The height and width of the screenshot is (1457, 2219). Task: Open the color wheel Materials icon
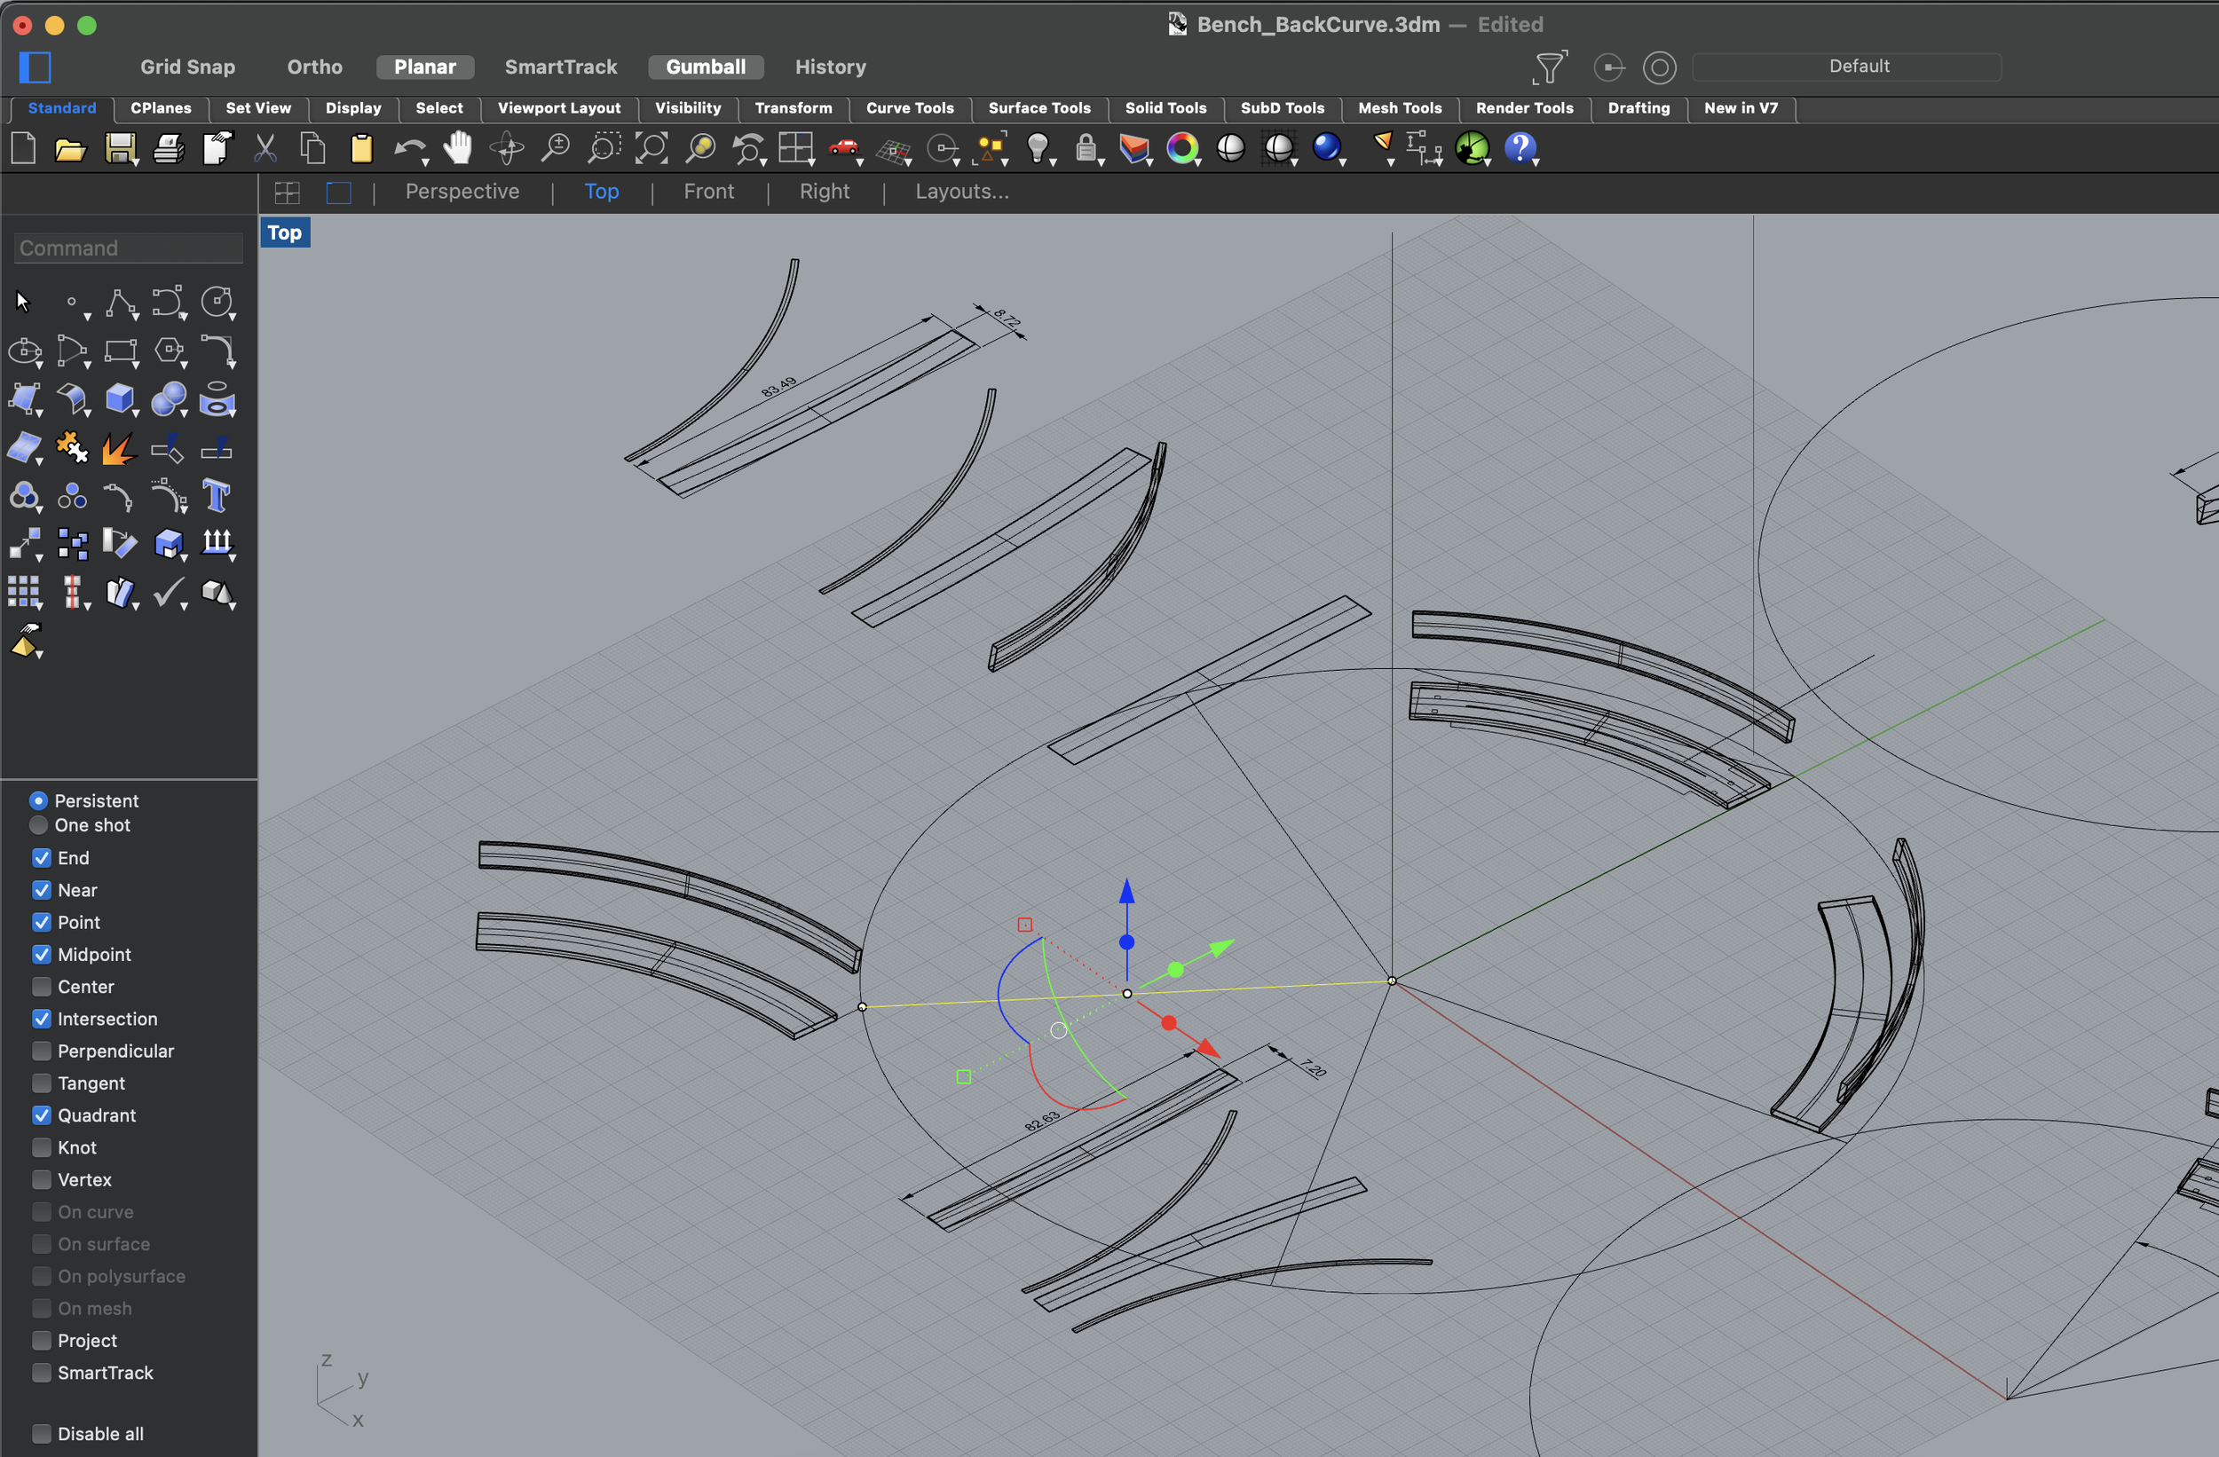pos(1182,148)
